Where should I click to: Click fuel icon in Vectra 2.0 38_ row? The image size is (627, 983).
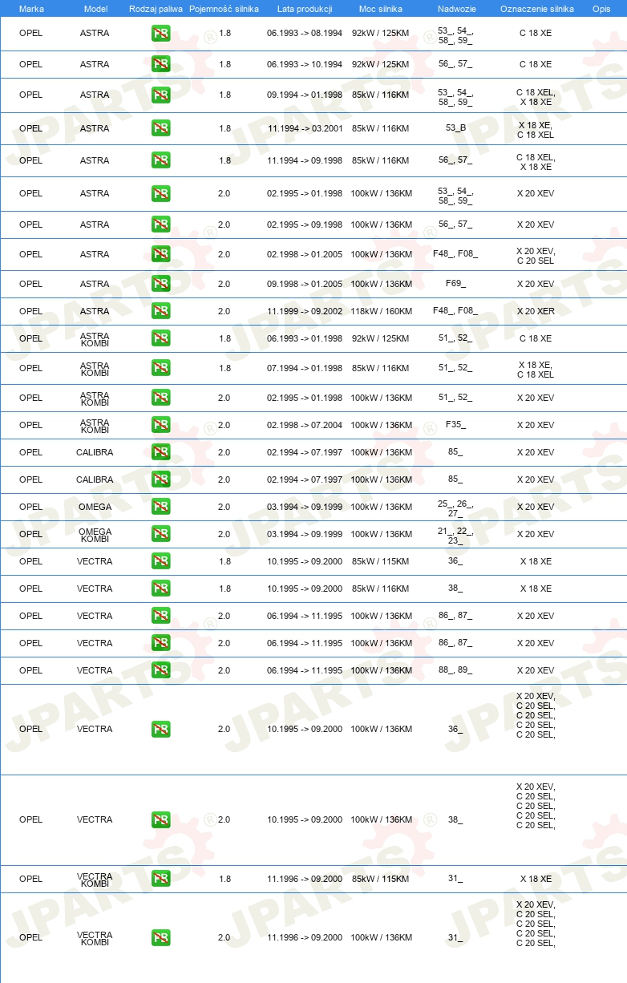pos(160,819)
